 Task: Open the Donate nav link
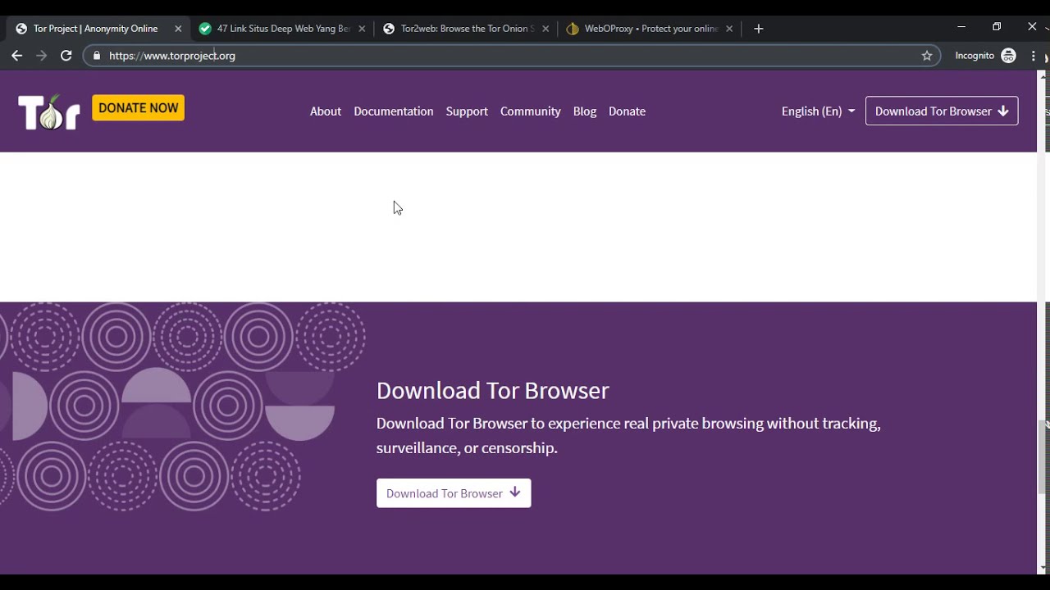coord(627,111)
